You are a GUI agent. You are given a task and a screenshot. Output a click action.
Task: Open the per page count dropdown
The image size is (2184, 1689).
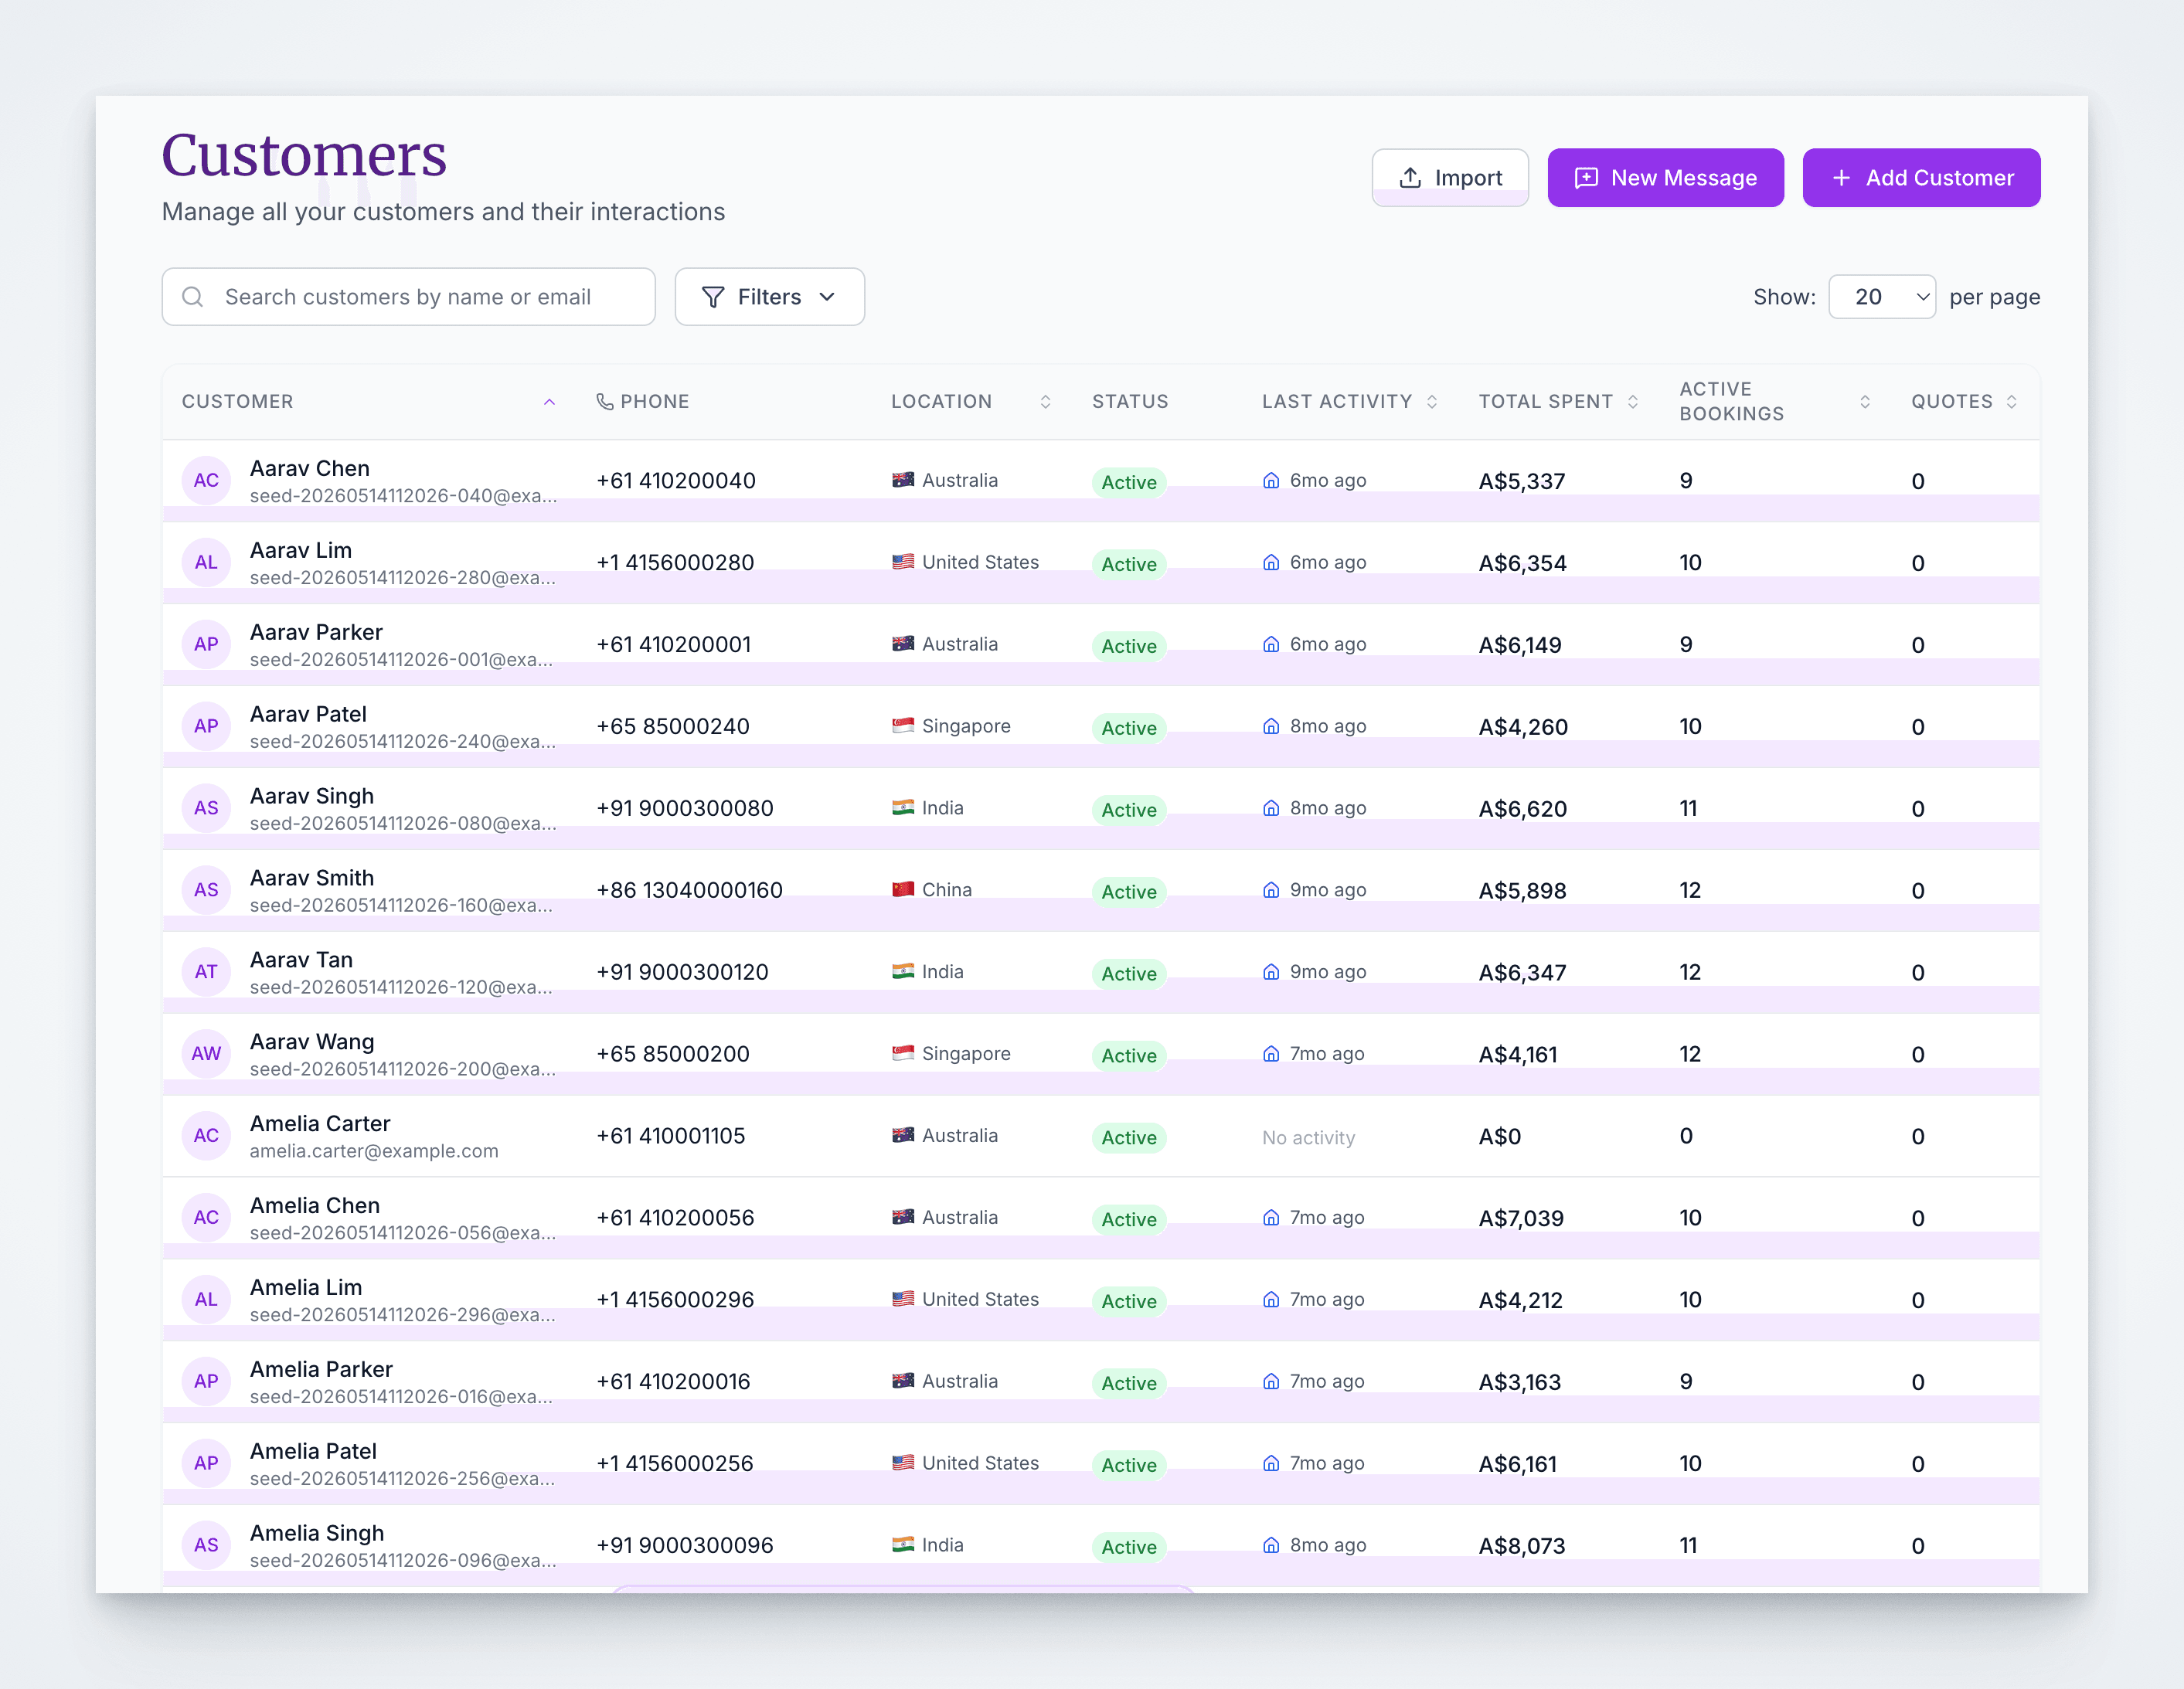coord(1882,297)
